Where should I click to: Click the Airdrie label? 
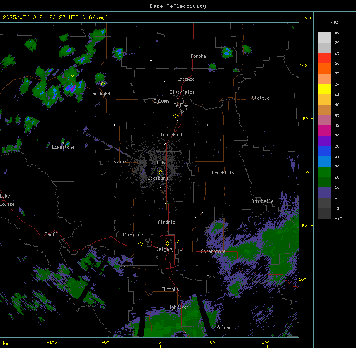[166, 222]
